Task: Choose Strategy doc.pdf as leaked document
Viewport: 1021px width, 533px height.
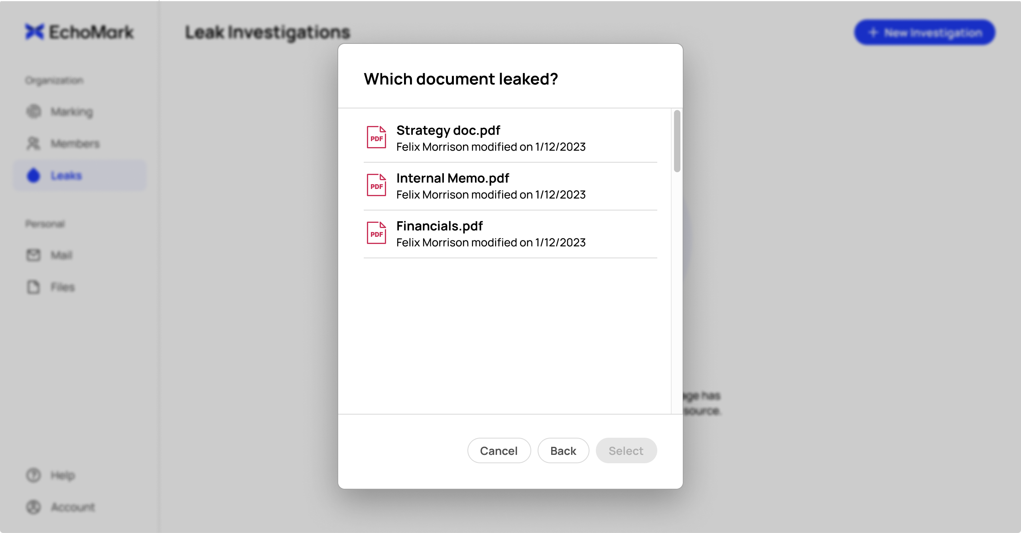Action: pos(510,138)
